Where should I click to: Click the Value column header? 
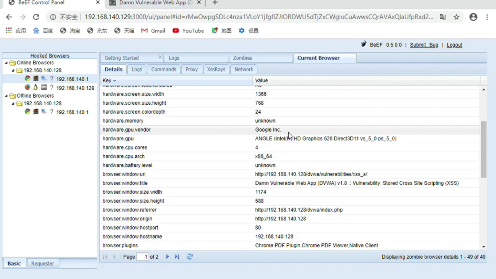click(x=366, y=81)
